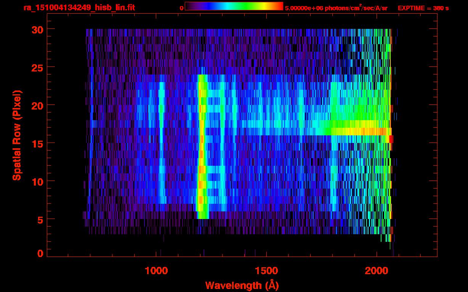468x292 pixels.
Task: Click the 1000 tick label on wavelength axis
Action: [156, 271]
